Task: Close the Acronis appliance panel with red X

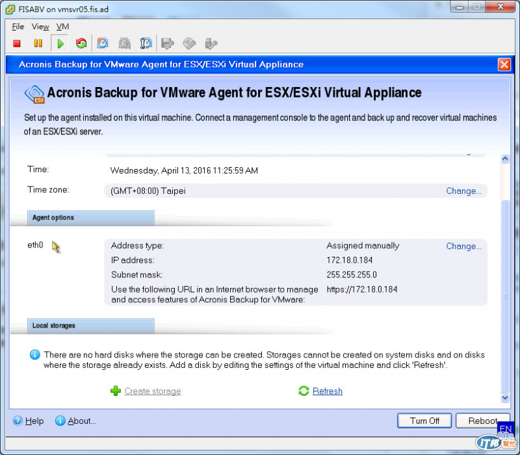Action: (x=504, y=64)
